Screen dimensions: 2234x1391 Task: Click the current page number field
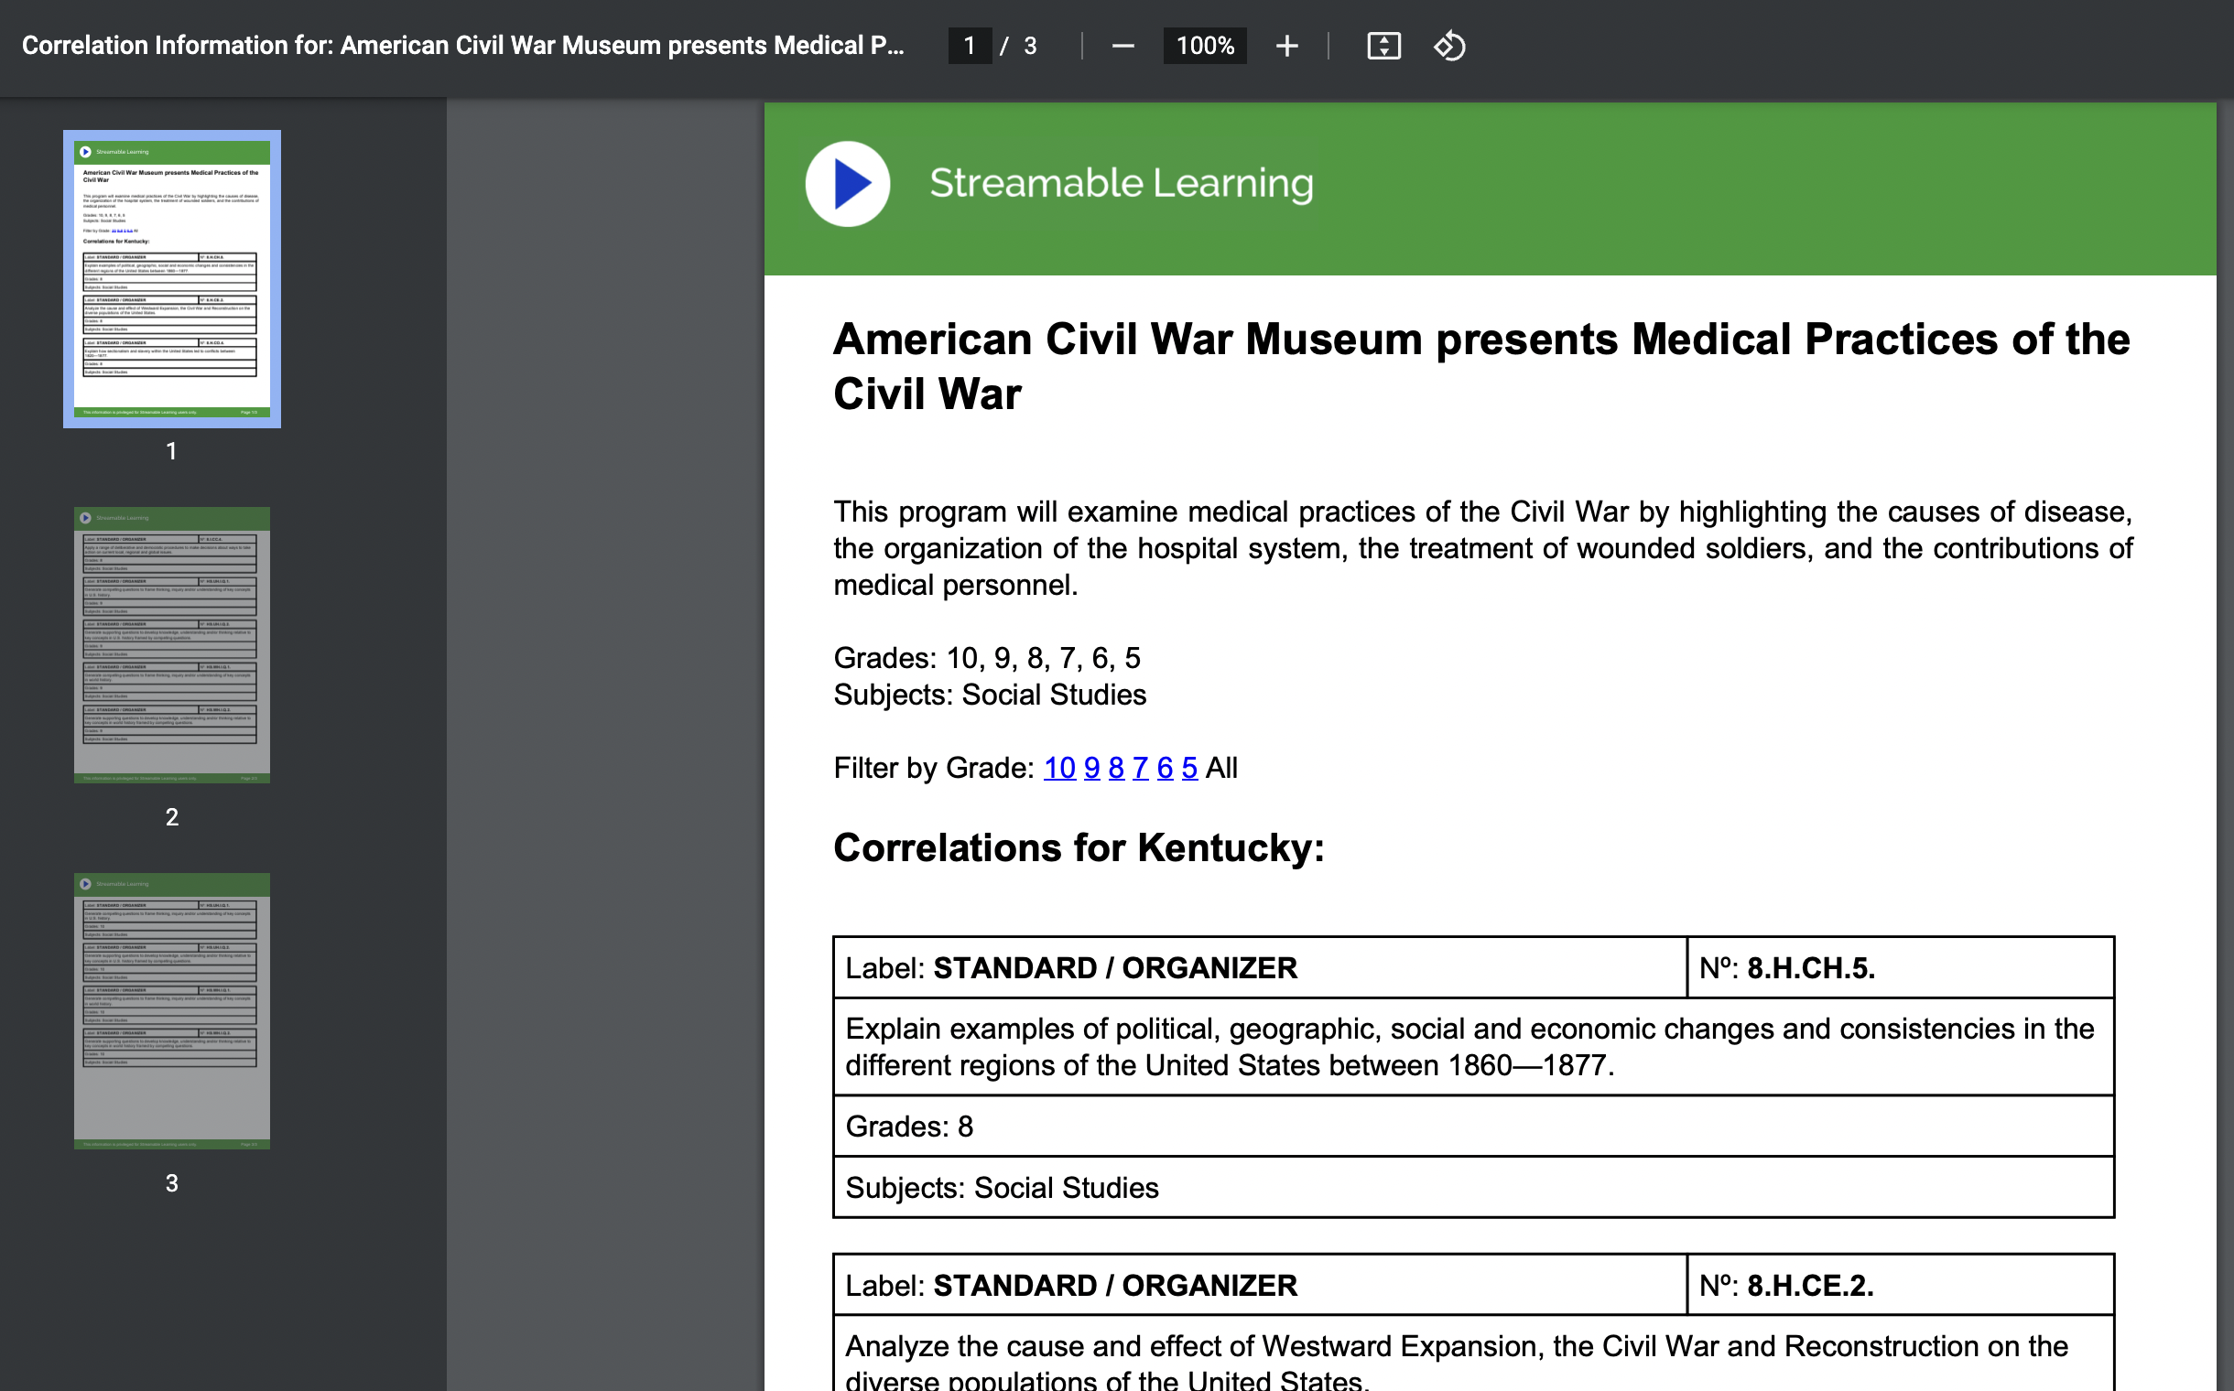click(969, 46)
